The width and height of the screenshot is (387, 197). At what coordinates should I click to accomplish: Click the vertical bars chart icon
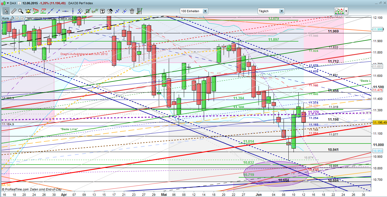[139, 11]
